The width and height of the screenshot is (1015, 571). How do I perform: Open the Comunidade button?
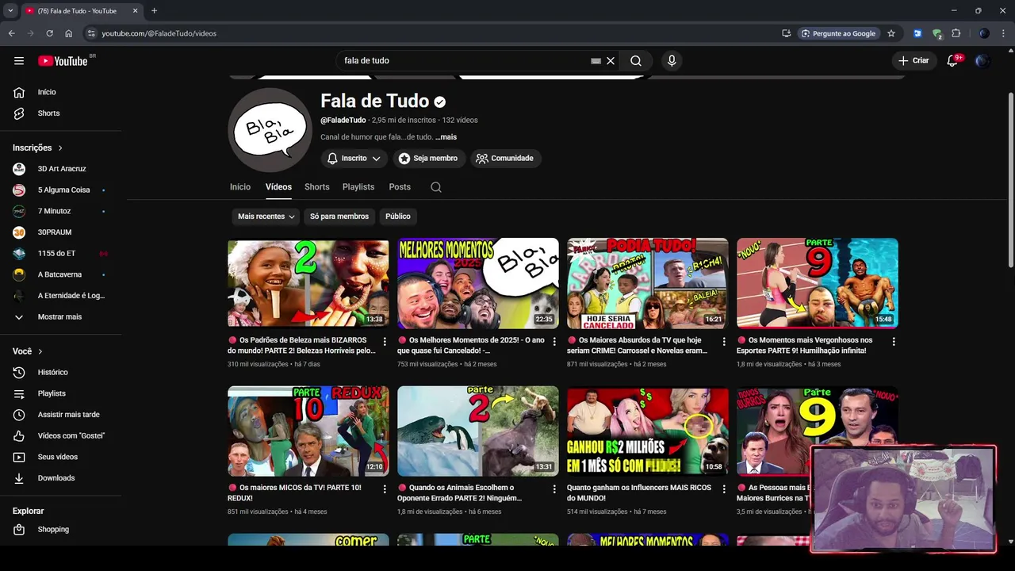[505, 159]
